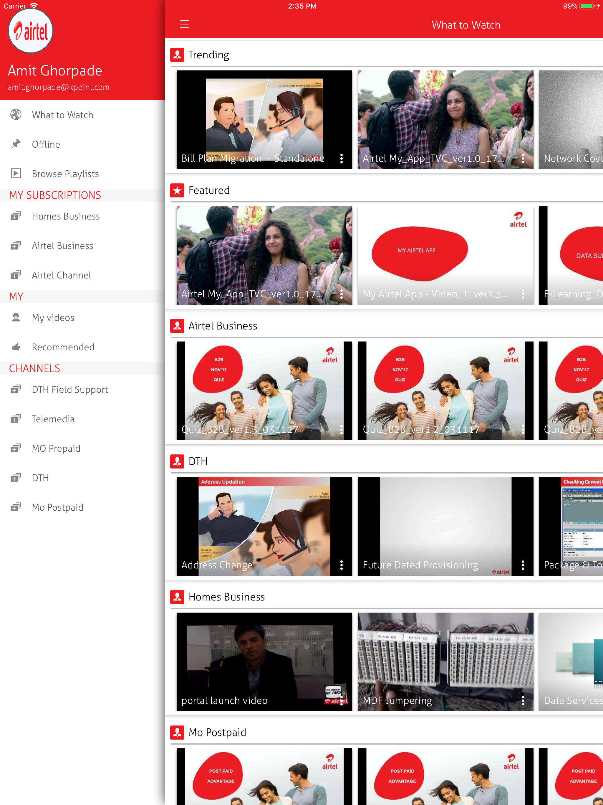
Task: Play portal launch video thumbnail
Action: click(264, 662)
